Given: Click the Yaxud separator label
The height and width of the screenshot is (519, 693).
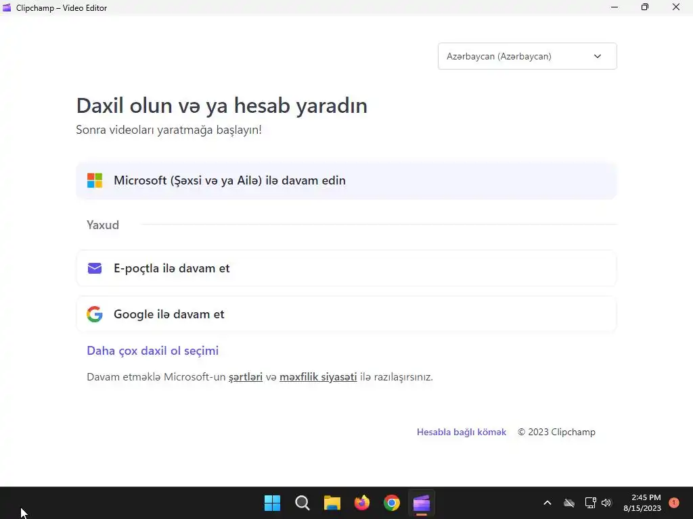Looking at the screenshot, I should click(103, 225).
